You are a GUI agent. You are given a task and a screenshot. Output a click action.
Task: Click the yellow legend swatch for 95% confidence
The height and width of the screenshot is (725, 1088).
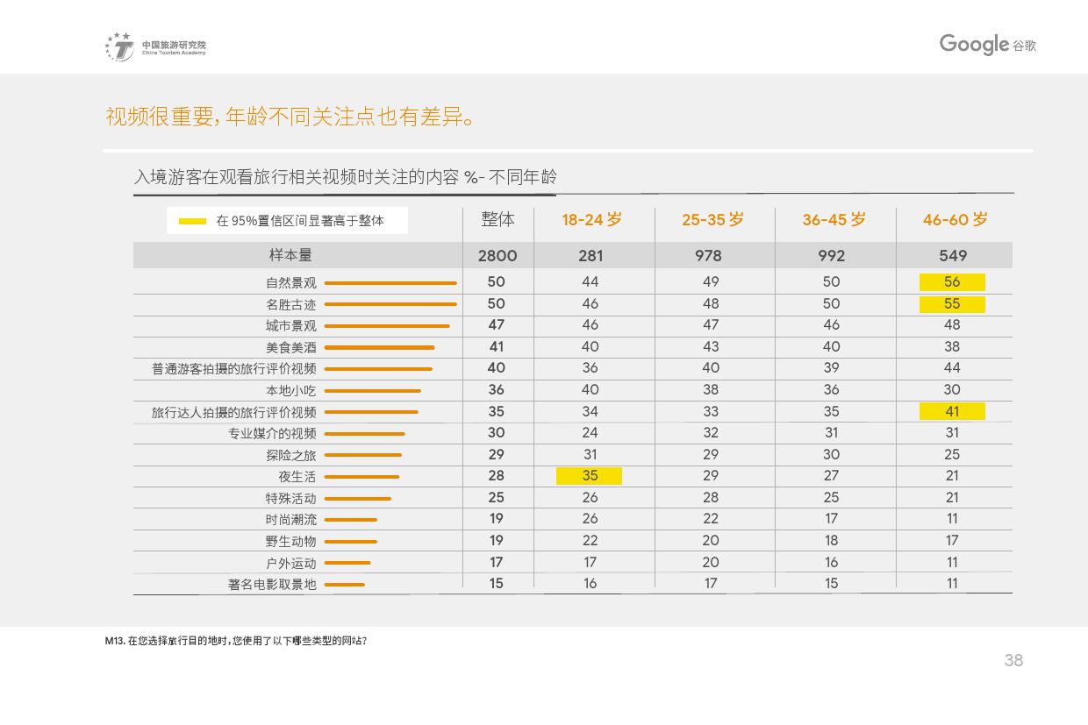pyautogui.click(x=192, y=221)
